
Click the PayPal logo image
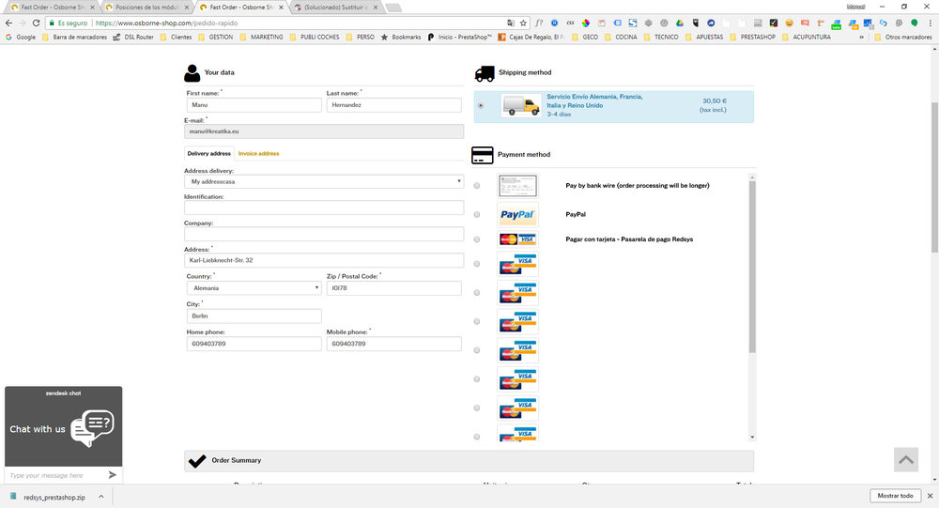(517, 214)
